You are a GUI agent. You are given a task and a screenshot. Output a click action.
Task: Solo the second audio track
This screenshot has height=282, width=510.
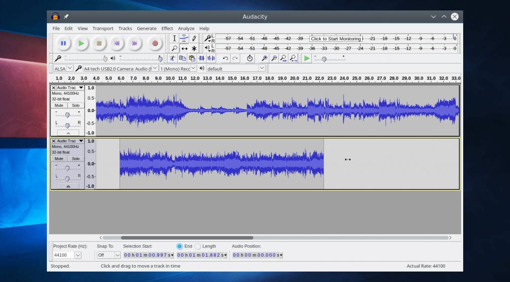76,159
